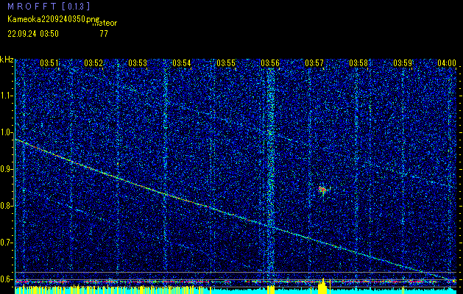
Task: Select the 03:58 time marker
Action: (x=358, y=62)
